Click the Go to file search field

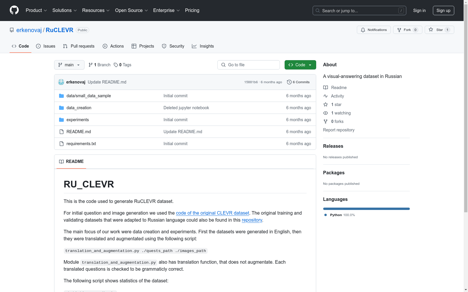click(249, 65)
